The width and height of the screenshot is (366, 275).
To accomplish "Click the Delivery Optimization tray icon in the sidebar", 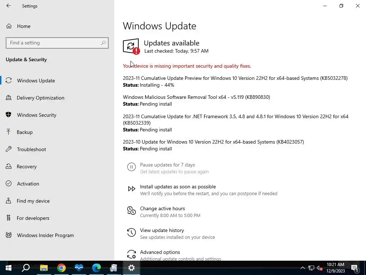I will (9, 98).
